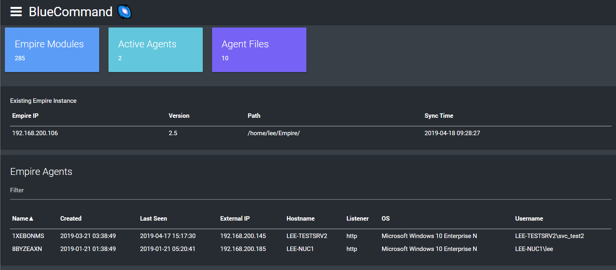
Task: Open the Empire Modules card
Action: (52, 50)
